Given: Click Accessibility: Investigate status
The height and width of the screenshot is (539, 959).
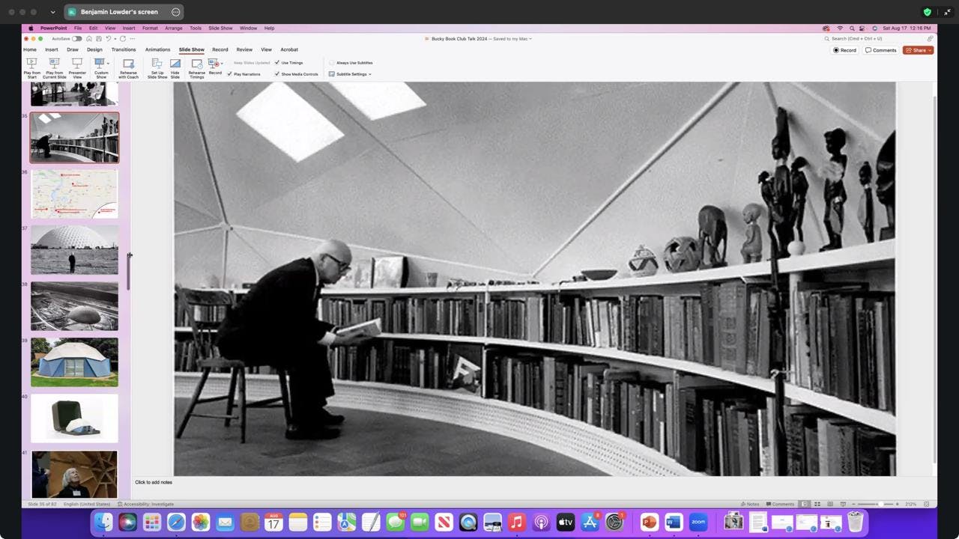Looking at the screenshot, I should 145,504.
